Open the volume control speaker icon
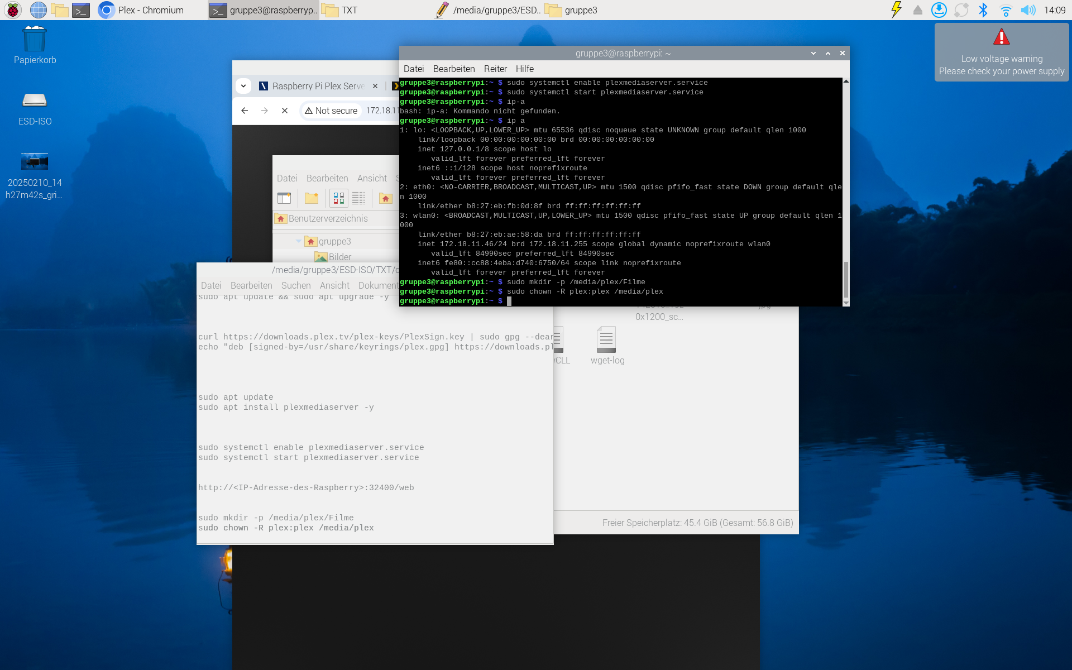The height and width of the screenshot is (670, 1072). [x=1028, y=10]
